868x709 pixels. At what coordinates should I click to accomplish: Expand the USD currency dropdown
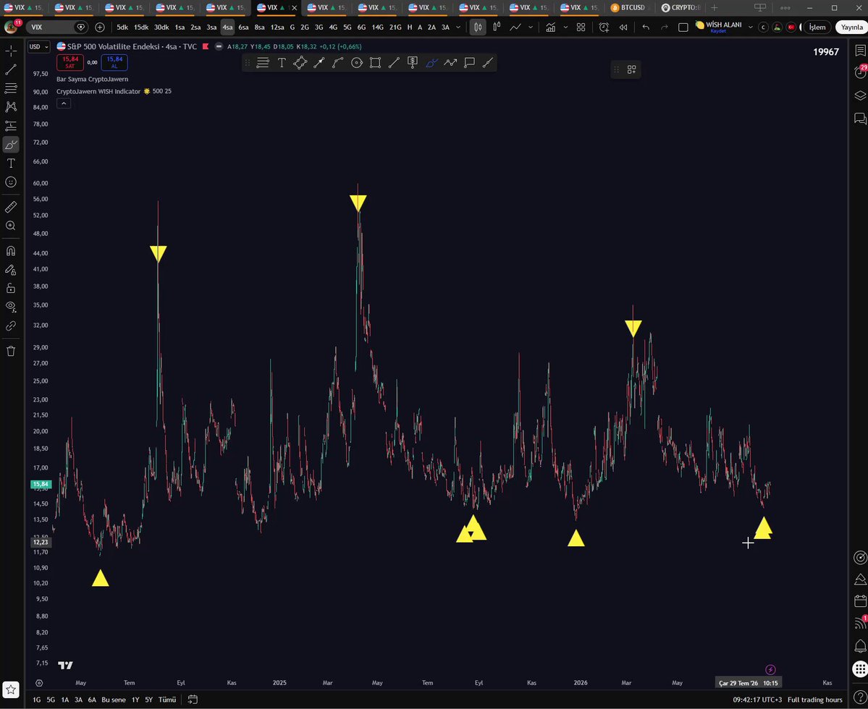[39, 46]
